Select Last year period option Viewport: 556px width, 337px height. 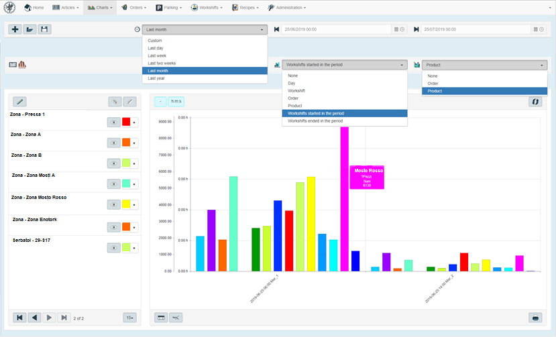click(205, 78)
